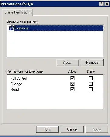This screenshot has width=110, height=137.
Task: Click the Full Control permission label
Action: (19, 78)
